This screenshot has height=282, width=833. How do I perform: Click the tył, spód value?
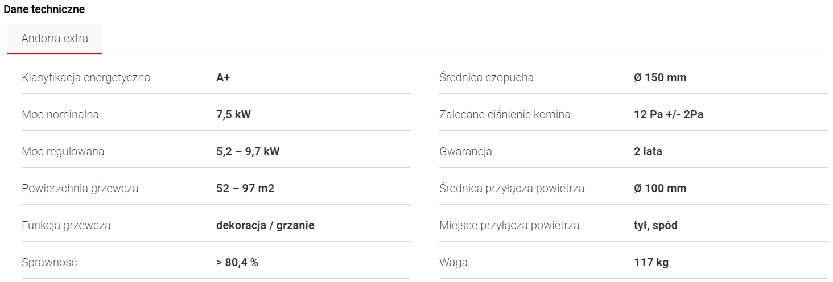pos(655,225)
